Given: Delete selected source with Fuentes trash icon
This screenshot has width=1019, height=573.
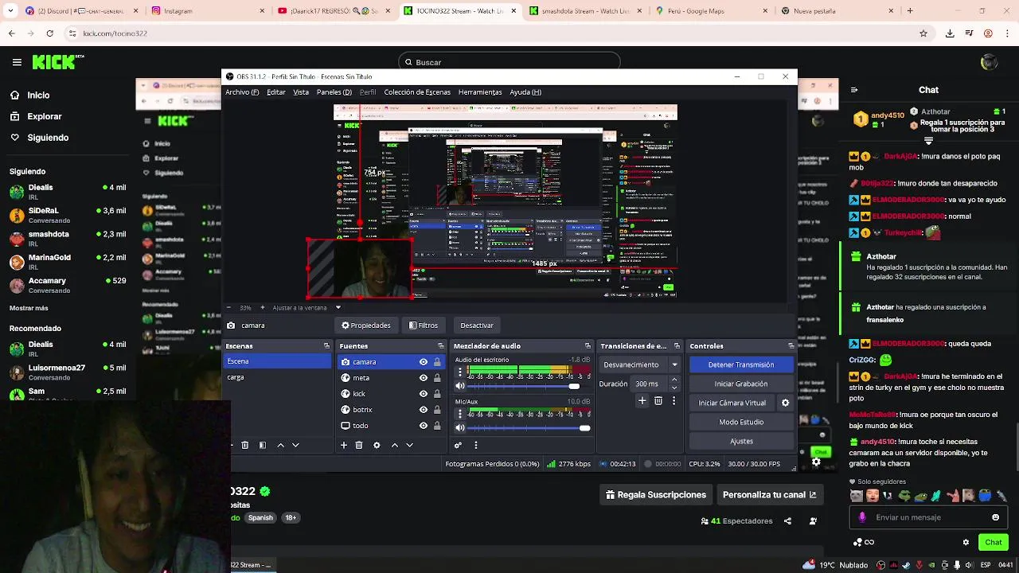Looking at the screenshot, I should (x=359, y=446).
